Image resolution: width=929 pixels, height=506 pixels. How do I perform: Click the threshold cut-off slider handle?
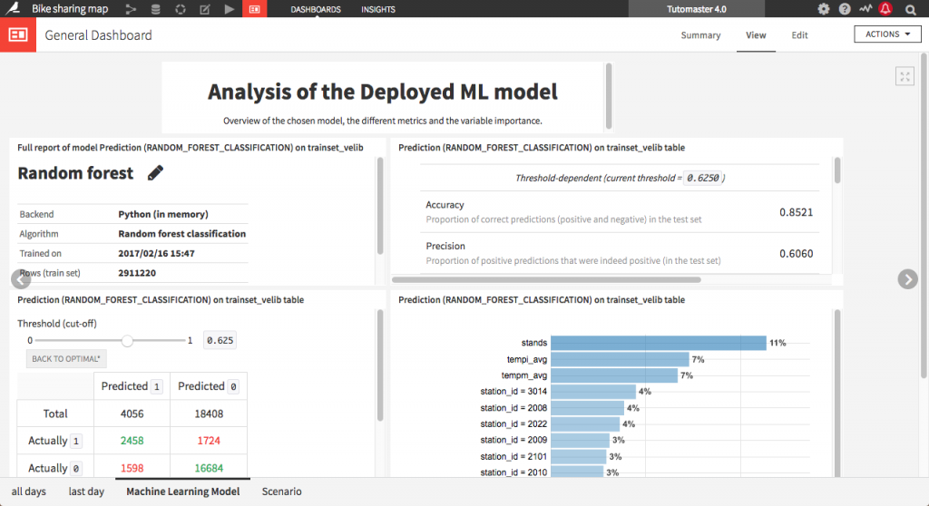(128, 340)
